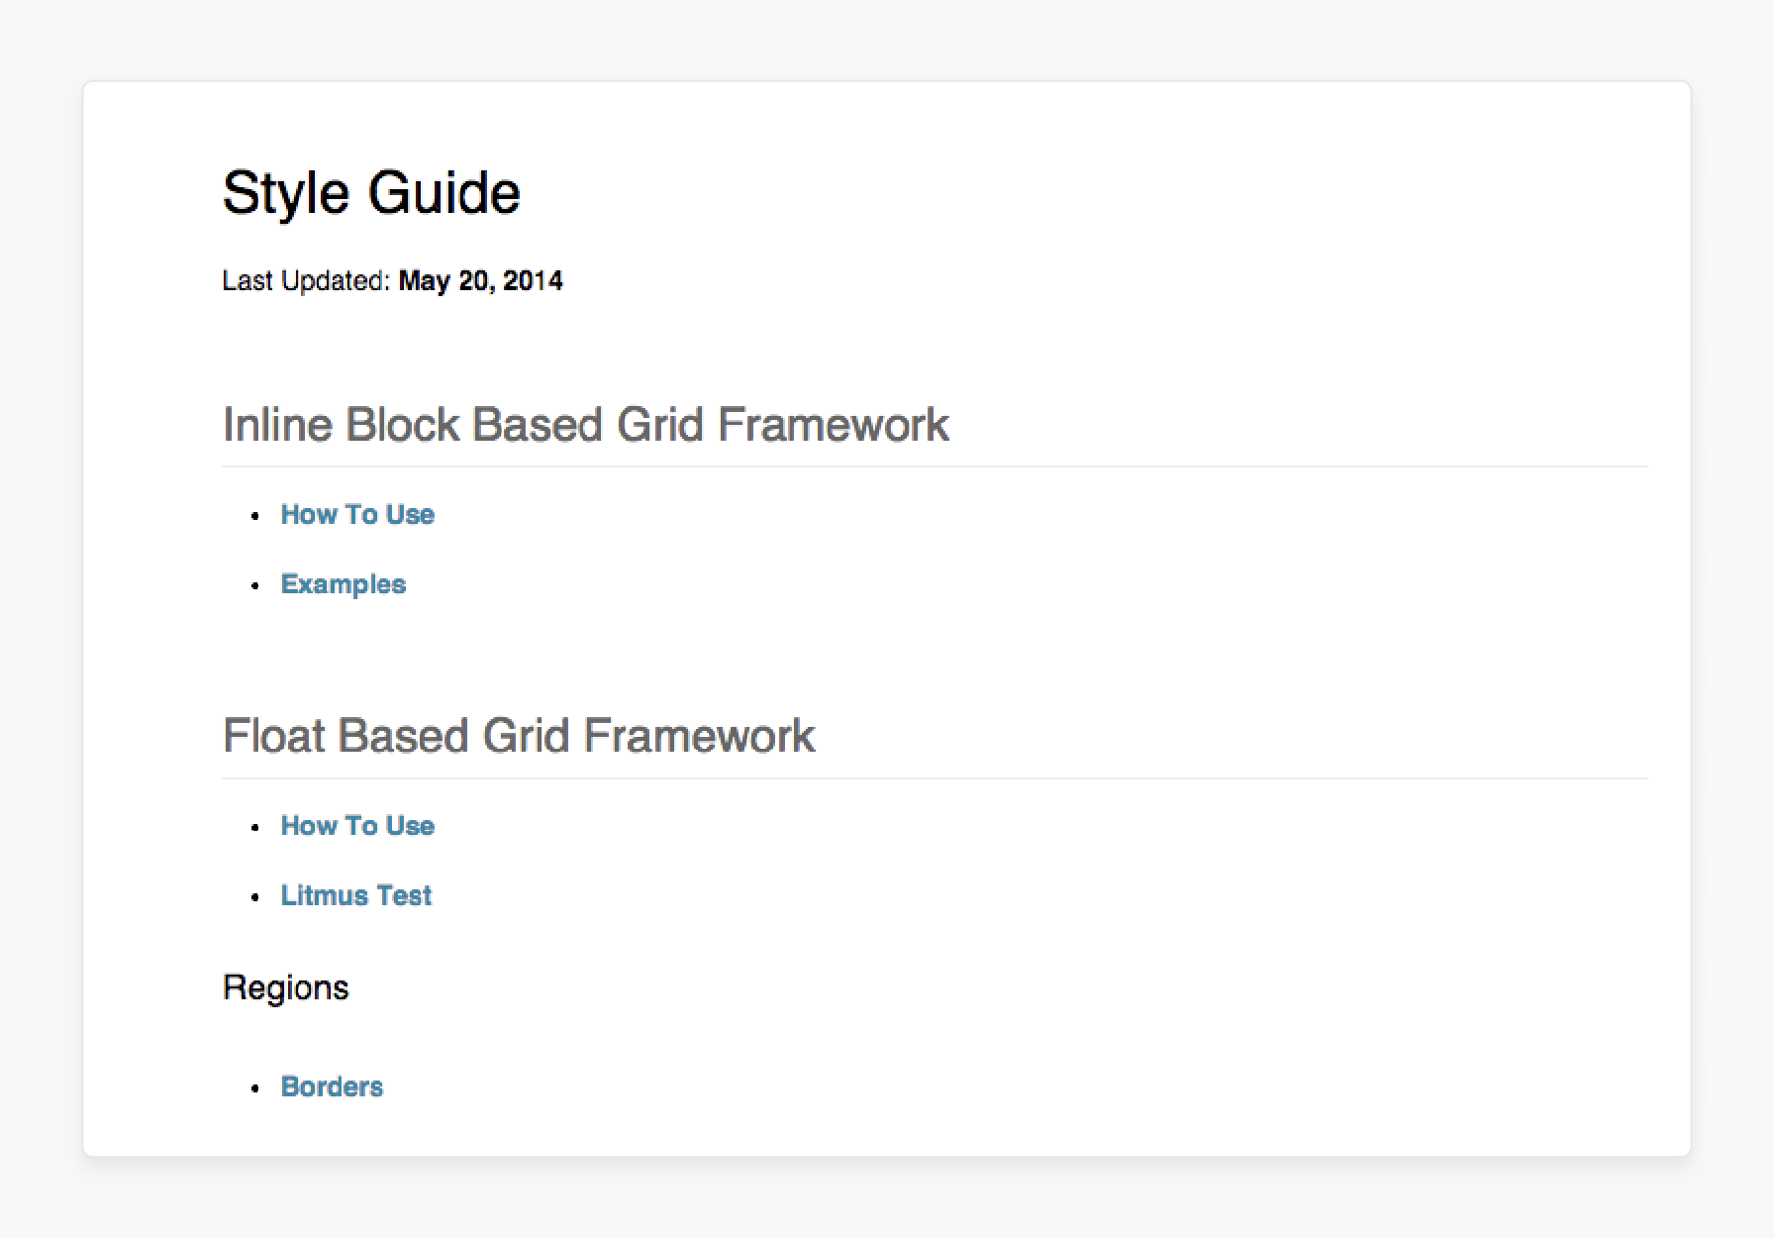The width and height of the screenshot is (1774, 1239).
Task: Click the May 20, 2014 date text
Action: (480, 281)
